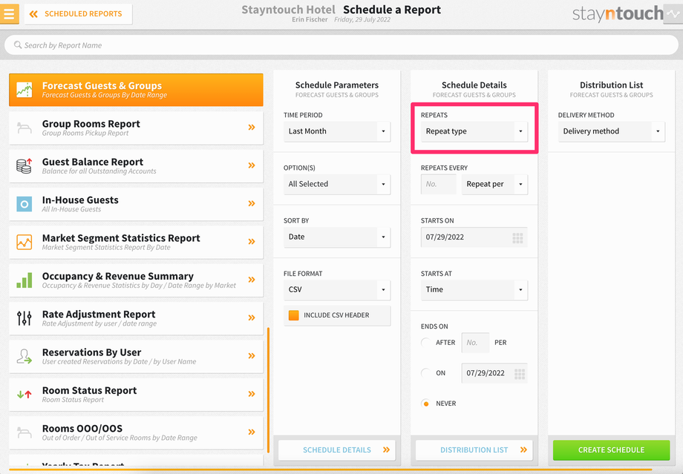Image resolution: width=683 pixels, height=474 pixels.
Task: Open Starts On calendar picker icon
Action: click(517, 237)
